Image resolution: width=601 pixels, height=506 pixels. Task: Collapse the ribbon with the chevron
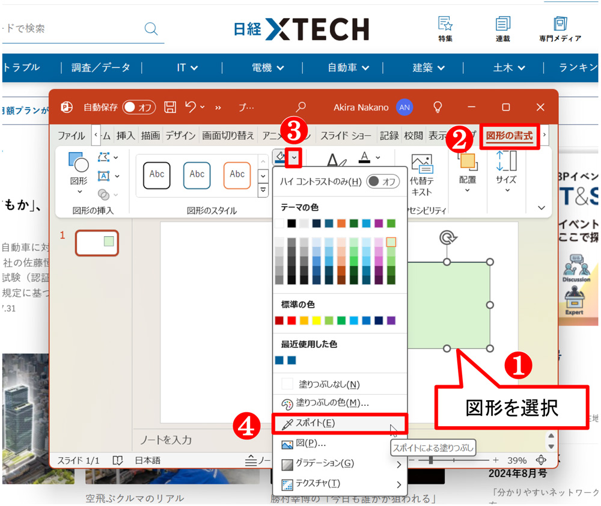[x=542, y=208]
